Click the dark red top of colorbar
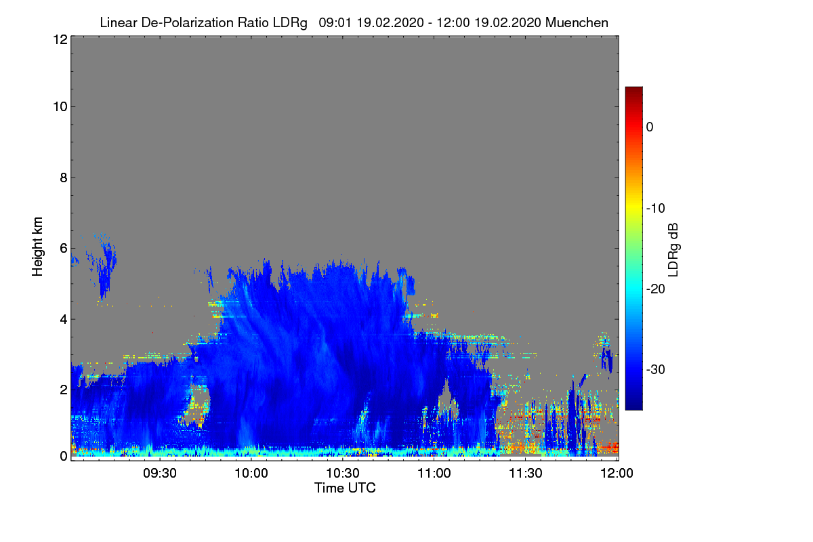This screenshot has width=813, height=542. point(633,91)
